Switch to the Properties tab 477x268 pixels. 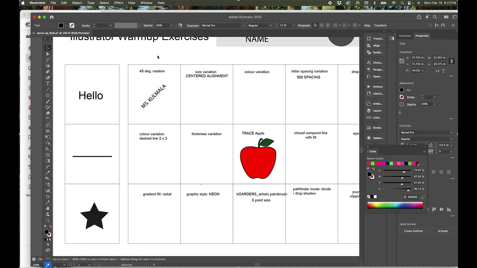[422, 36]
